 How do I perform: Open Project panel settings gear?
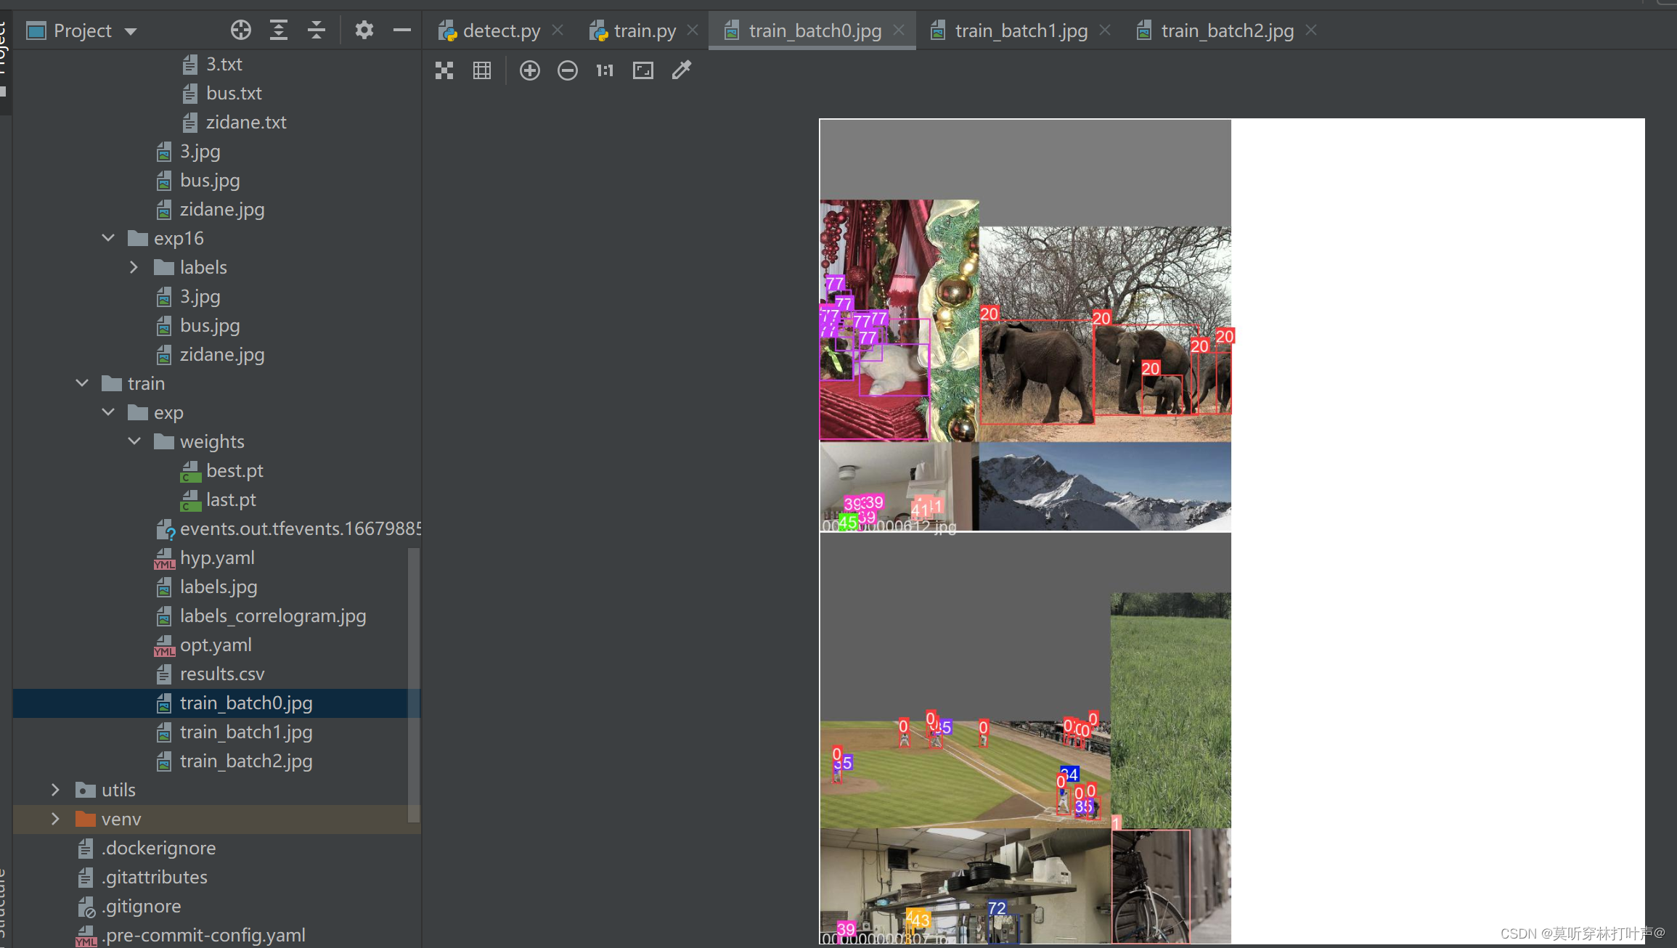click(364, 30)
